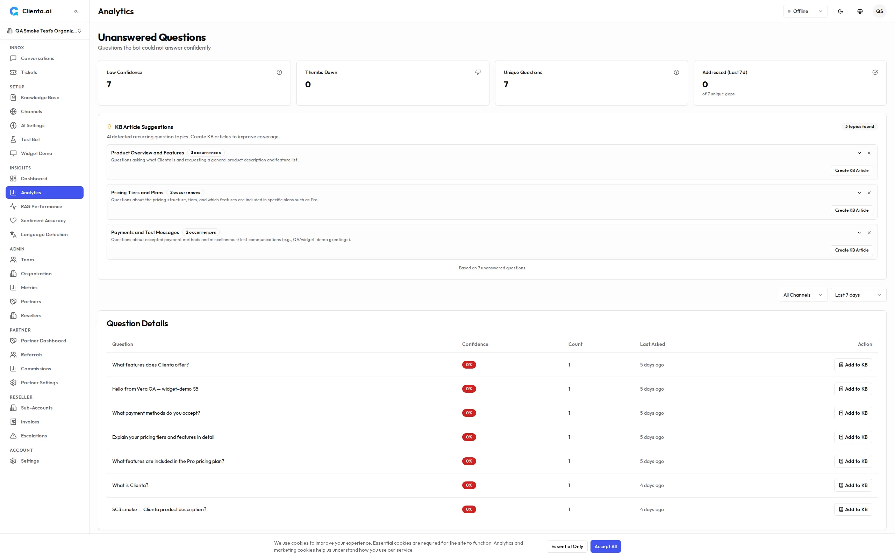The image size is (895, 559).
Task: Dismiss Payments and Test Messages suggestion
Action: 869,233
